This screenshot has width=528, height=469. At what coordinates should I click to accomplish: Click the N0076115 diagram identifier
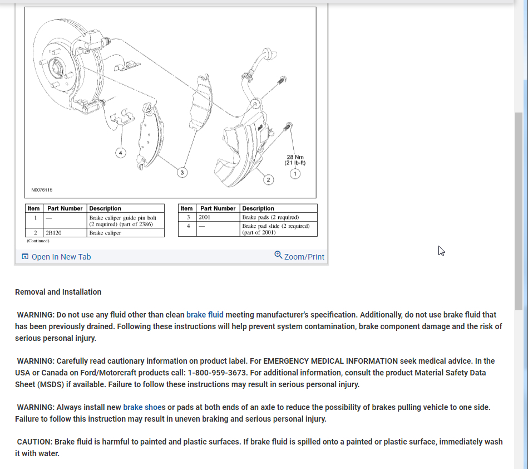pyautogui.click(x=42, y=190)
